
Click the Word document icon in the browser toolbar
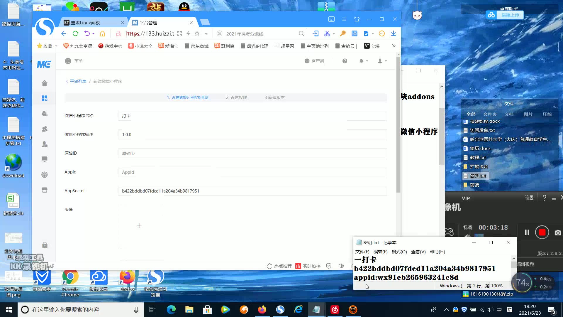pyautogui.click(x=367, y=33)
